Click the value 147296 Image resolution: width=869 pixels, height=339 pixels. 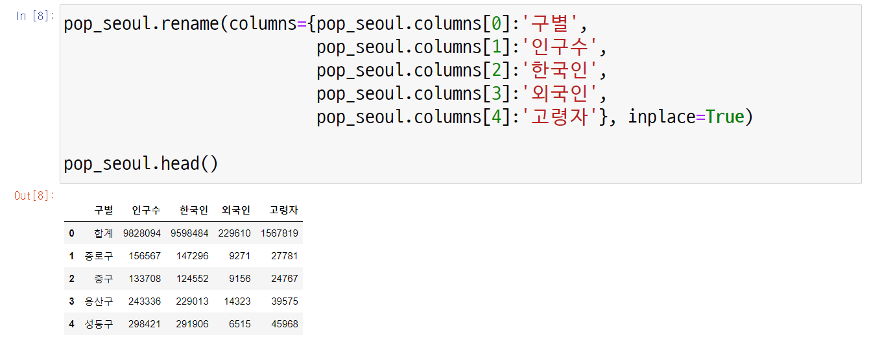pyautogui.click(x=192, y=256)
